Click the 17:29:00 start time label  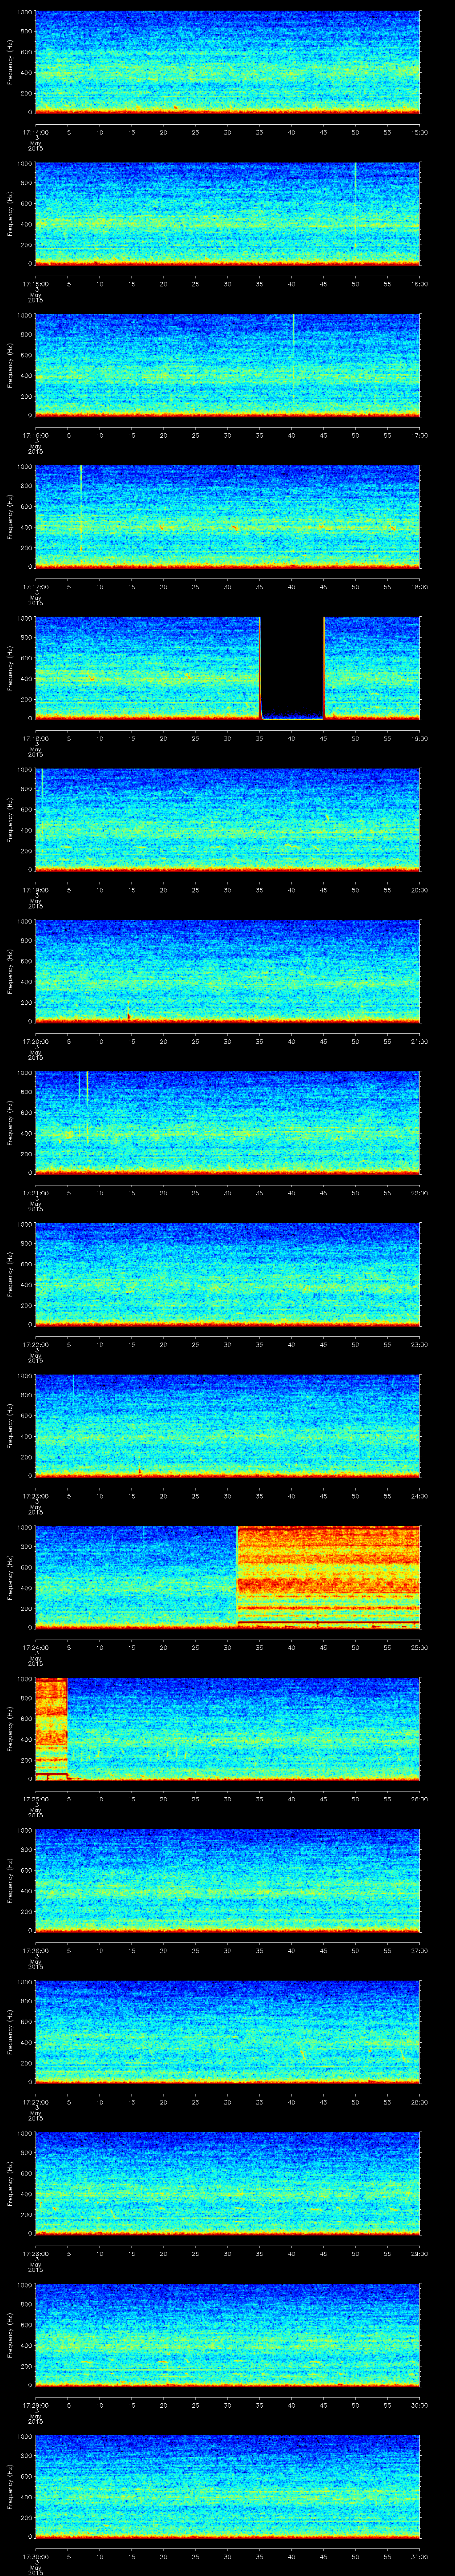(x=35, y=2405)
